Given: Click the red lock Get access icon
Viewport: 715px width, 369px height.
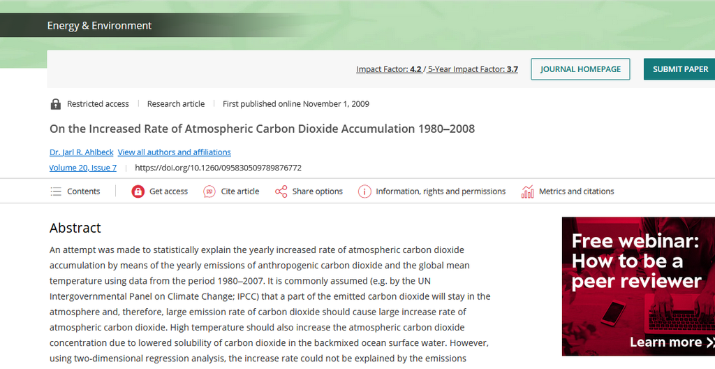Looking at the screenshot, I should tap(138, 191).
